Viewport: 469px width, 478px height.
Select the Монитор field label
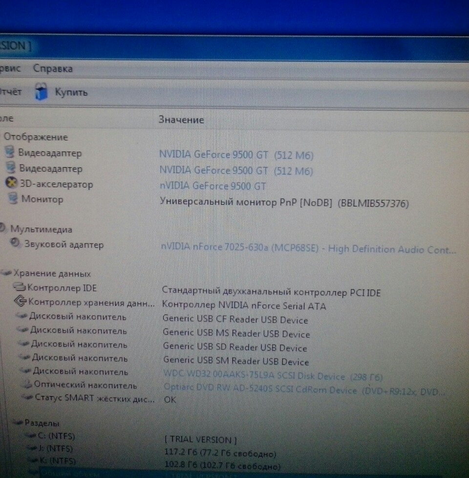(42, 199)
